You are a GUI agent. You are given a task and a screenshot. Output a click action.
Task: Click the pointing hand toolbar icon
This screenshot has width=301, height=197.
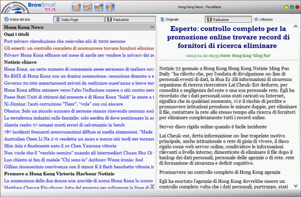click(x=88, y=7)
